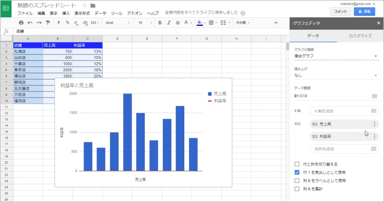Uncheck 行 1 を見出しとして使用 checkbox
The width and height of the screenshot is (384, 202).
[297, 172]
